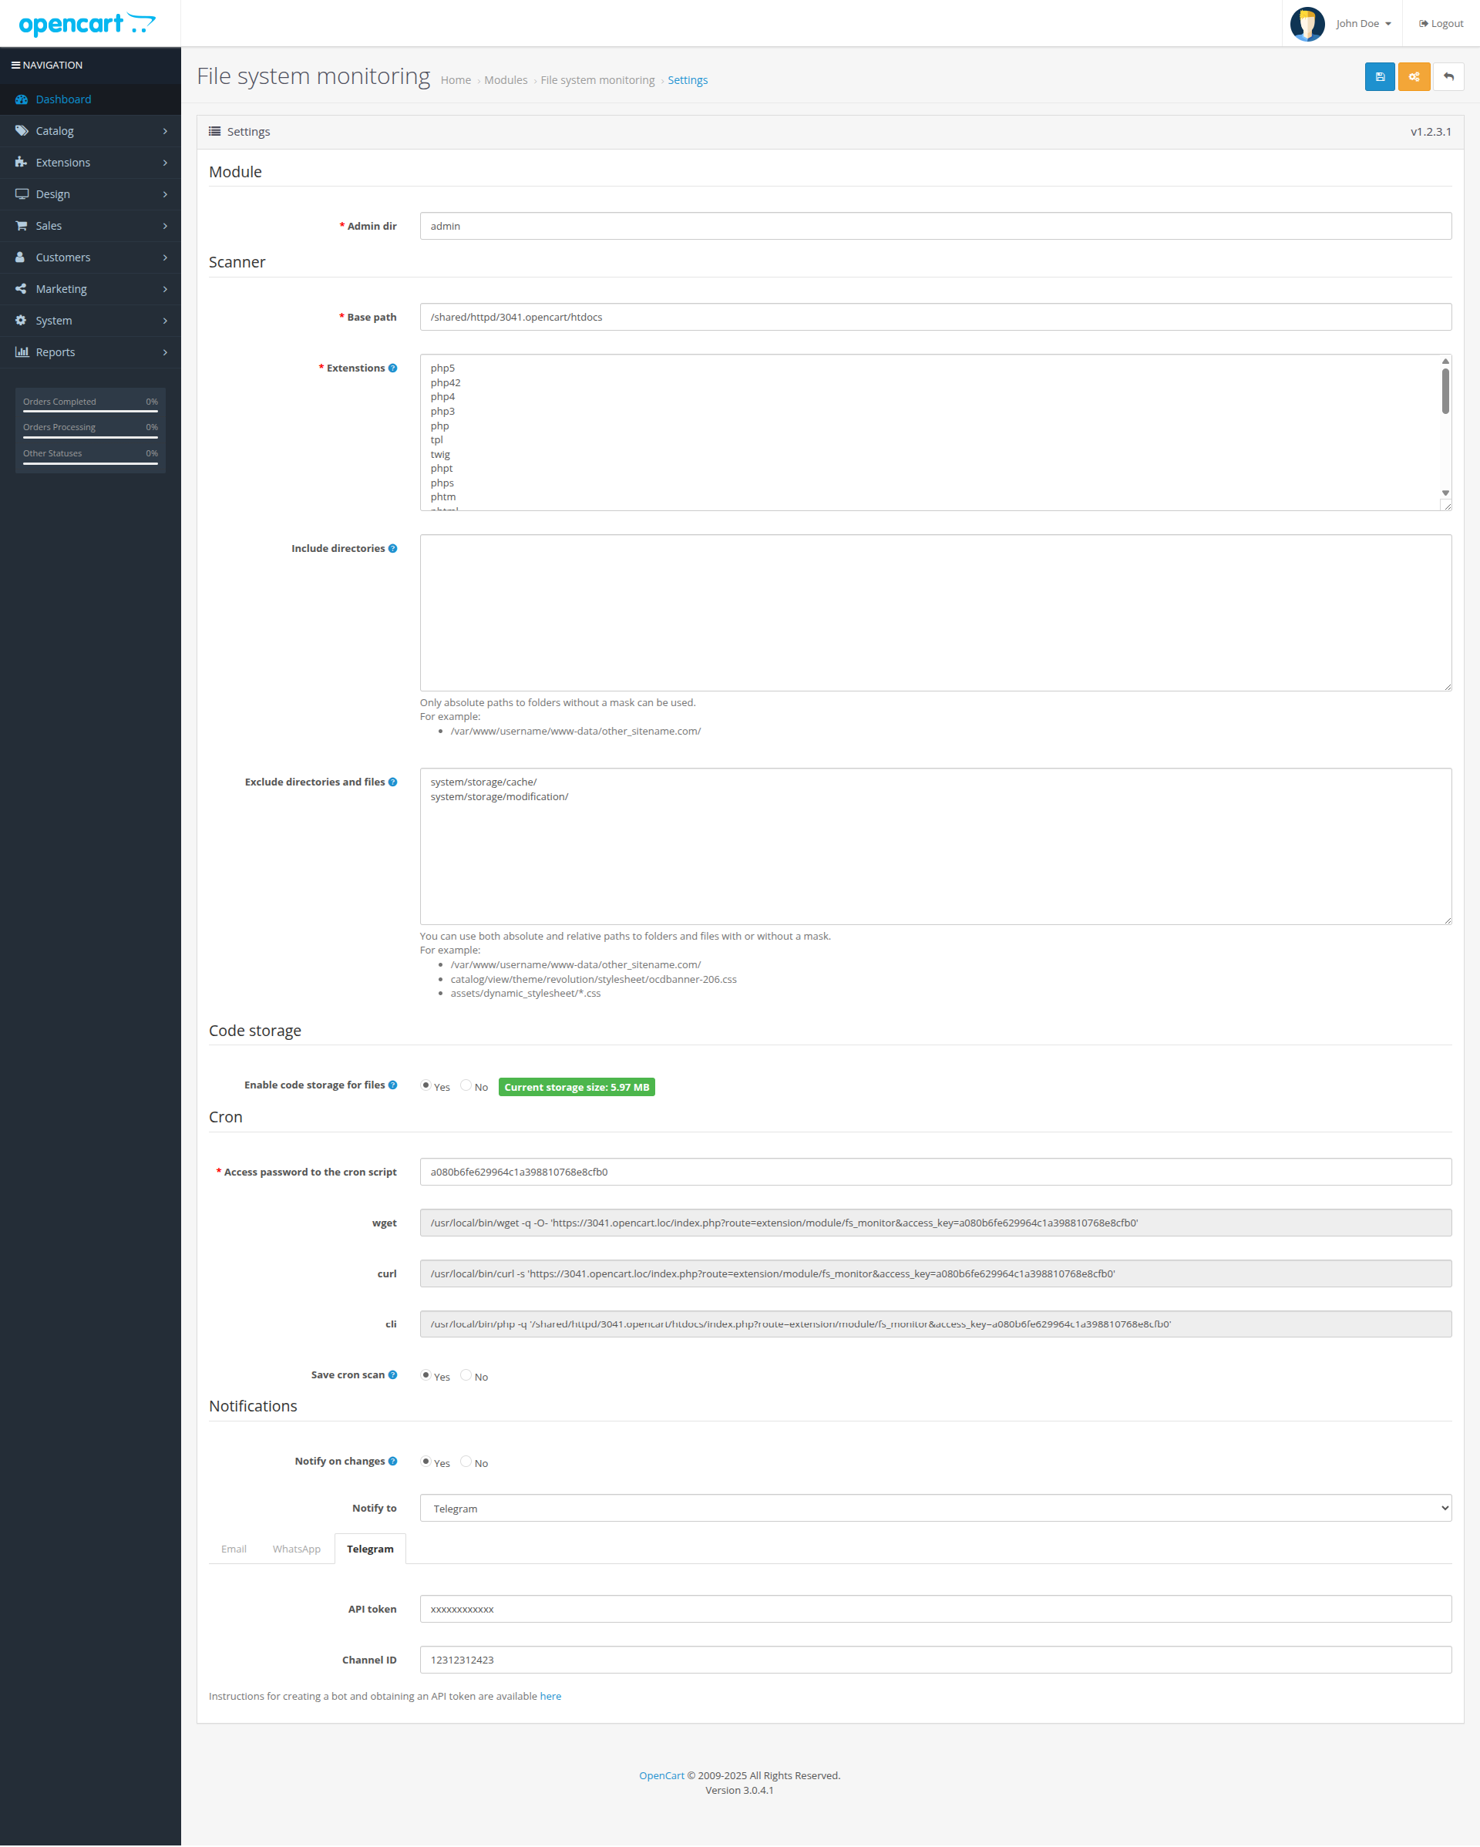Click help icon beside Include directories
Image resolution: width=1480 pixels, height=1847 pixels.
coord(392,548)
